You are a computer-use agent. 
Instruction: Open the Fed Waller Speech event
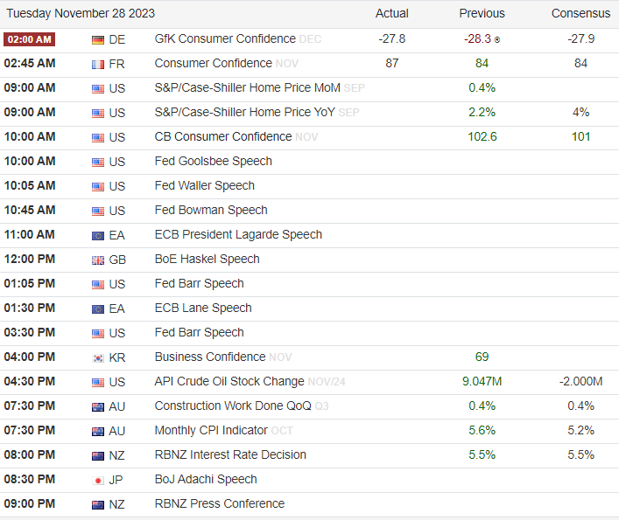tap(204, 185)
